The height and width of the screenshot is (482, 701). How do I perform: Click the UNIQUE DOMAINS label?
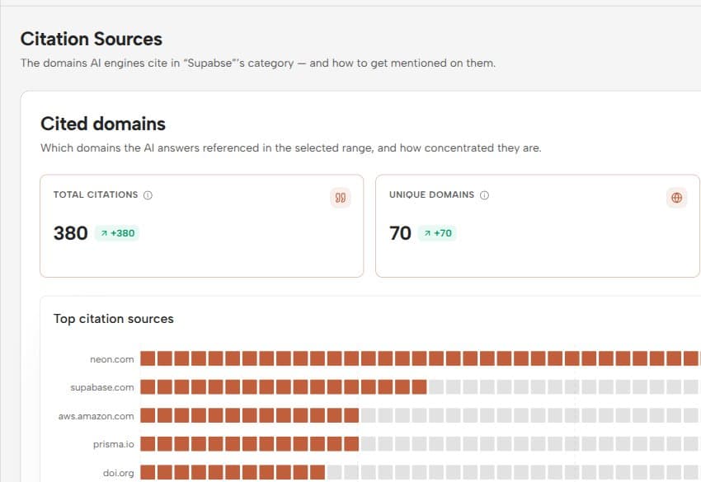(x=431, y=194)
